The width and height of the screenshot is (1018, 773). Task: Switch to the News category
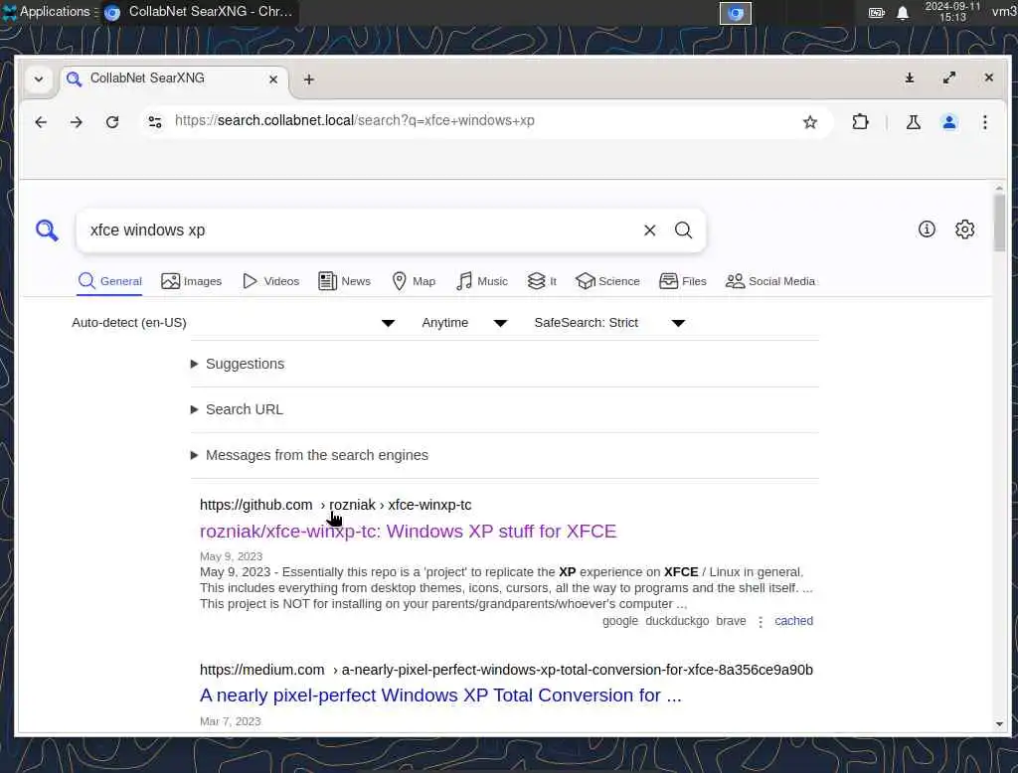(x=345, y=281)
